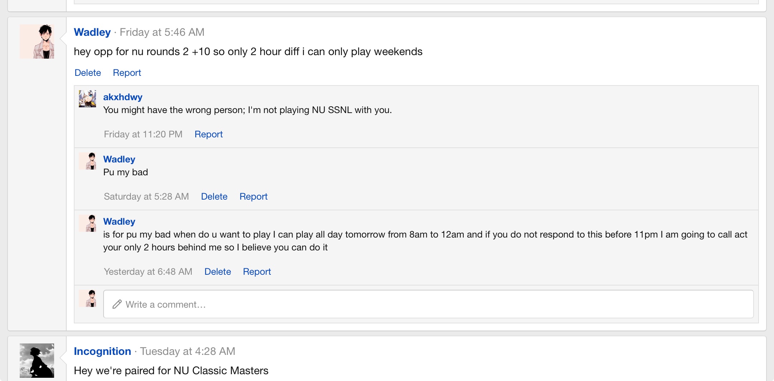
Task: Report the "Pu my bad" comment
Action: pyautogui.click(x=253, y=196)
